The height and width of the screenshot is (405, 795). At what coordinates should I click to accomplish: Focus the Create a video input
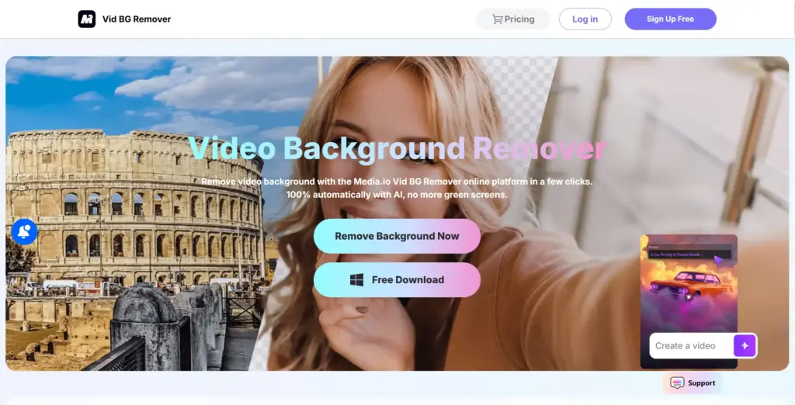(692, 346)
